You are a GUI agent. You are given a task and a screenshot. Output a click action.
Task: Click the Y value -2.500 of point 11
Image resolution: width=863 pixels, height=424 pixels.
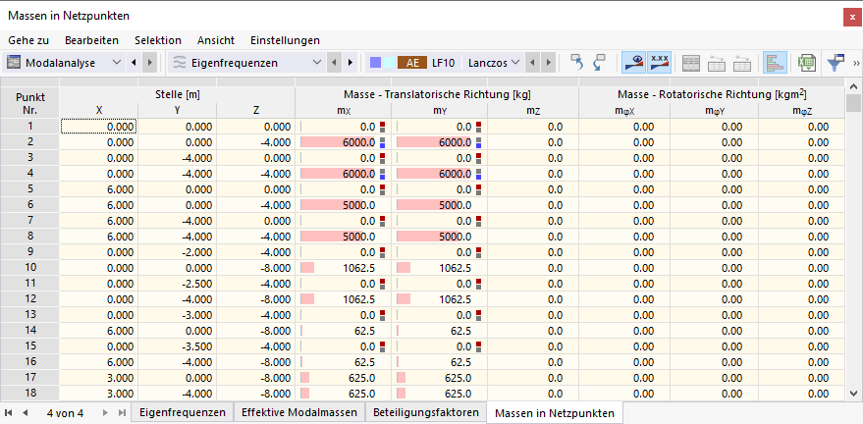pos(178,285)
